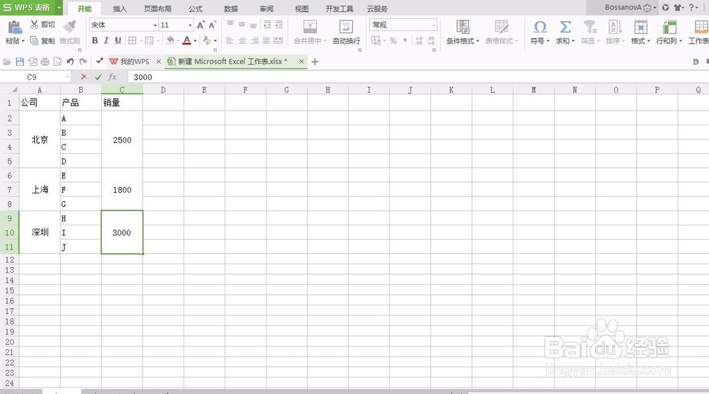Expand the WPS 表格 application menu arrow

60,8
